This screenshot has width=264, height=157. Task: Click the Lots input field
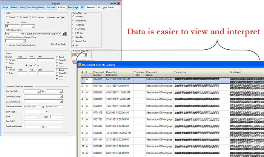[x=12, y=26]
